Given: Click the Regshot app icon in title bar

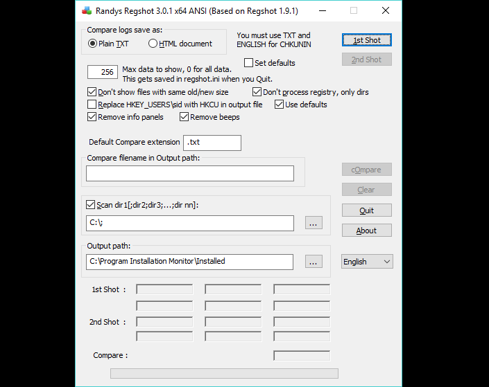Looking at the screenshot, I should click(87, 11).
